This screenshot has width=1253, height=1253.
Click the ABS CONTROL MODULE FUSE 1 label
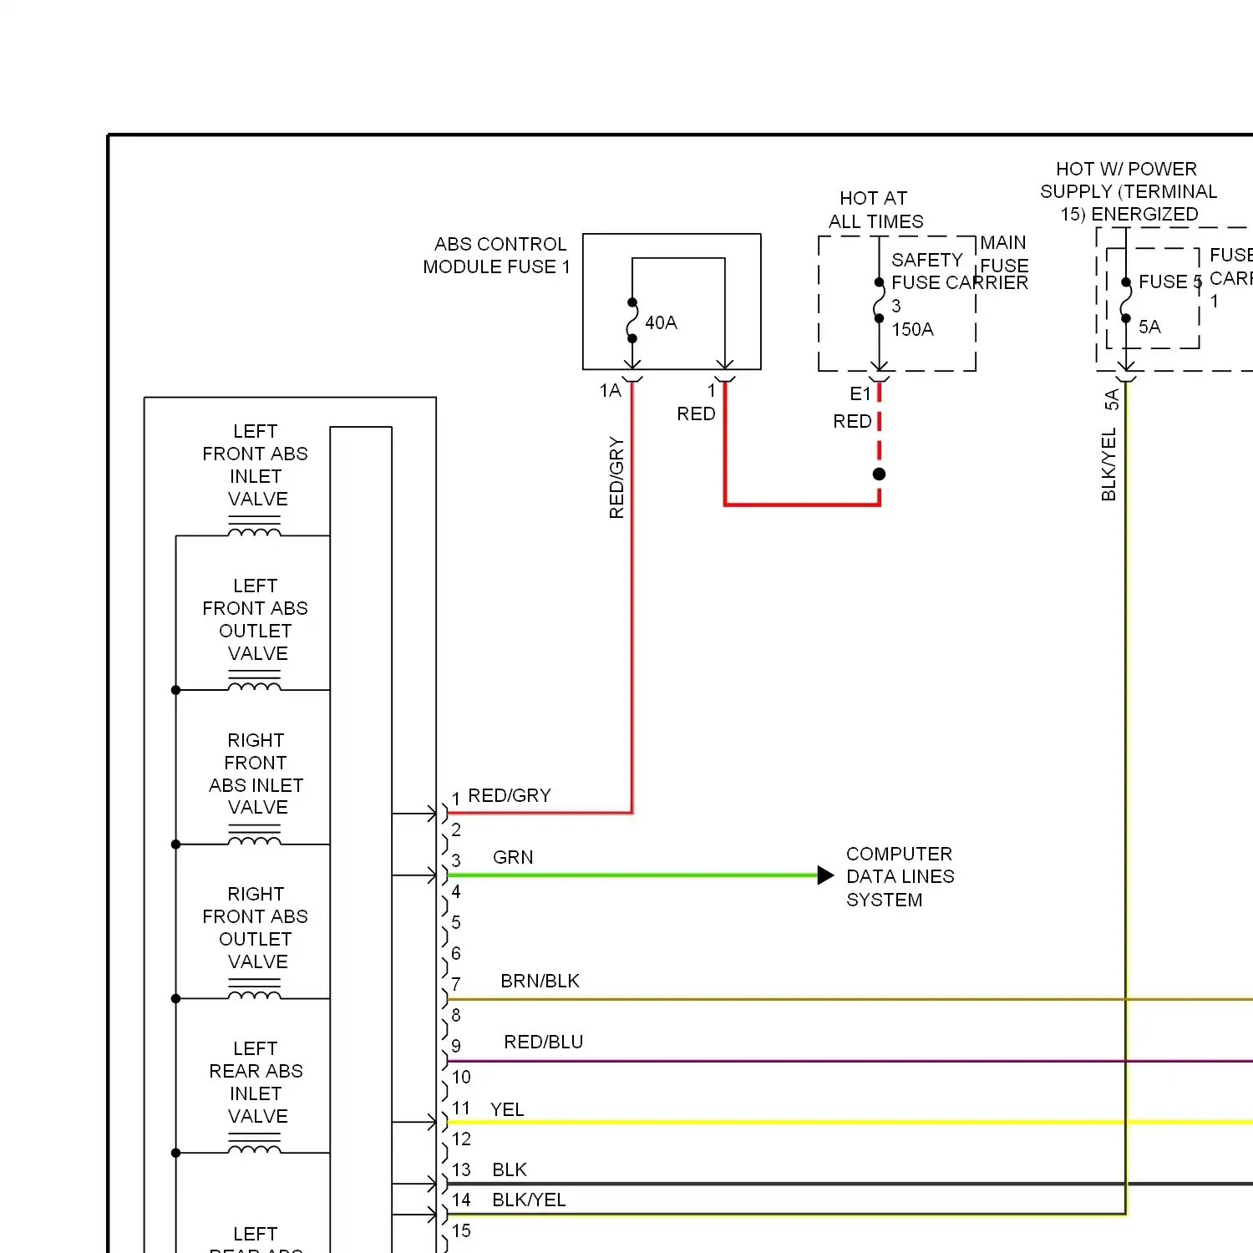click(496, 256)
